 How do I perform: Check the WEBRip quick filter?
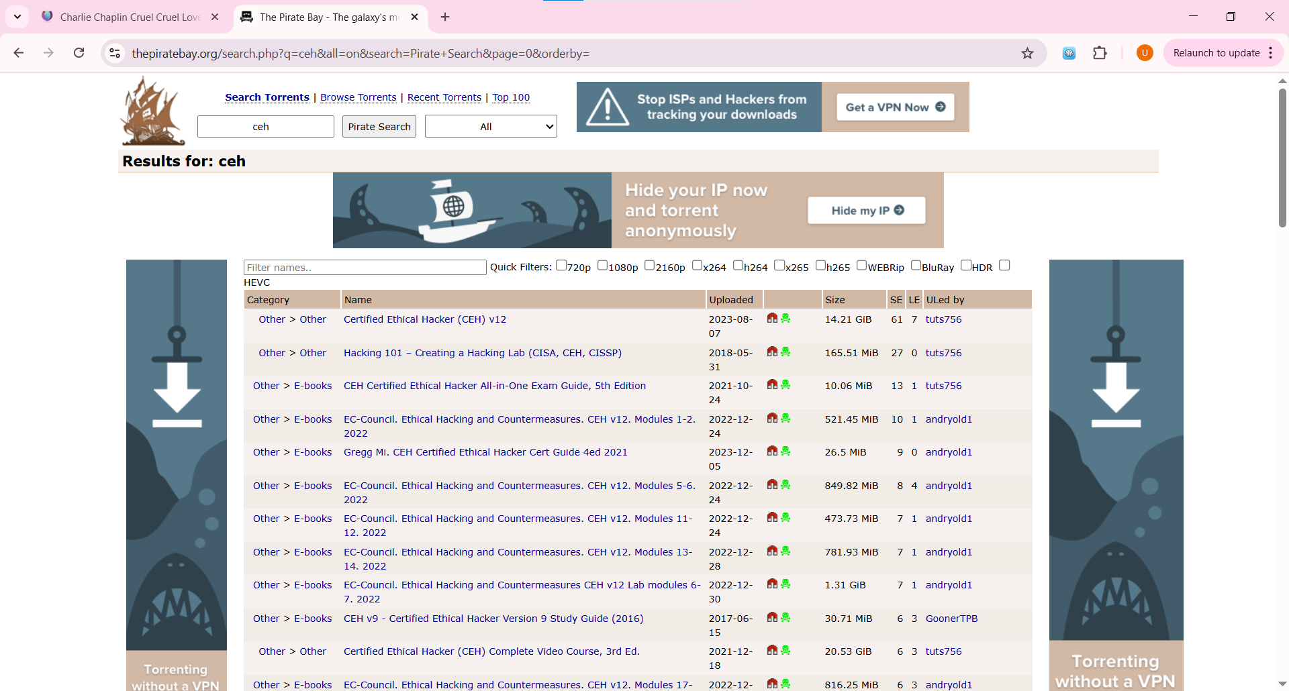861,266
